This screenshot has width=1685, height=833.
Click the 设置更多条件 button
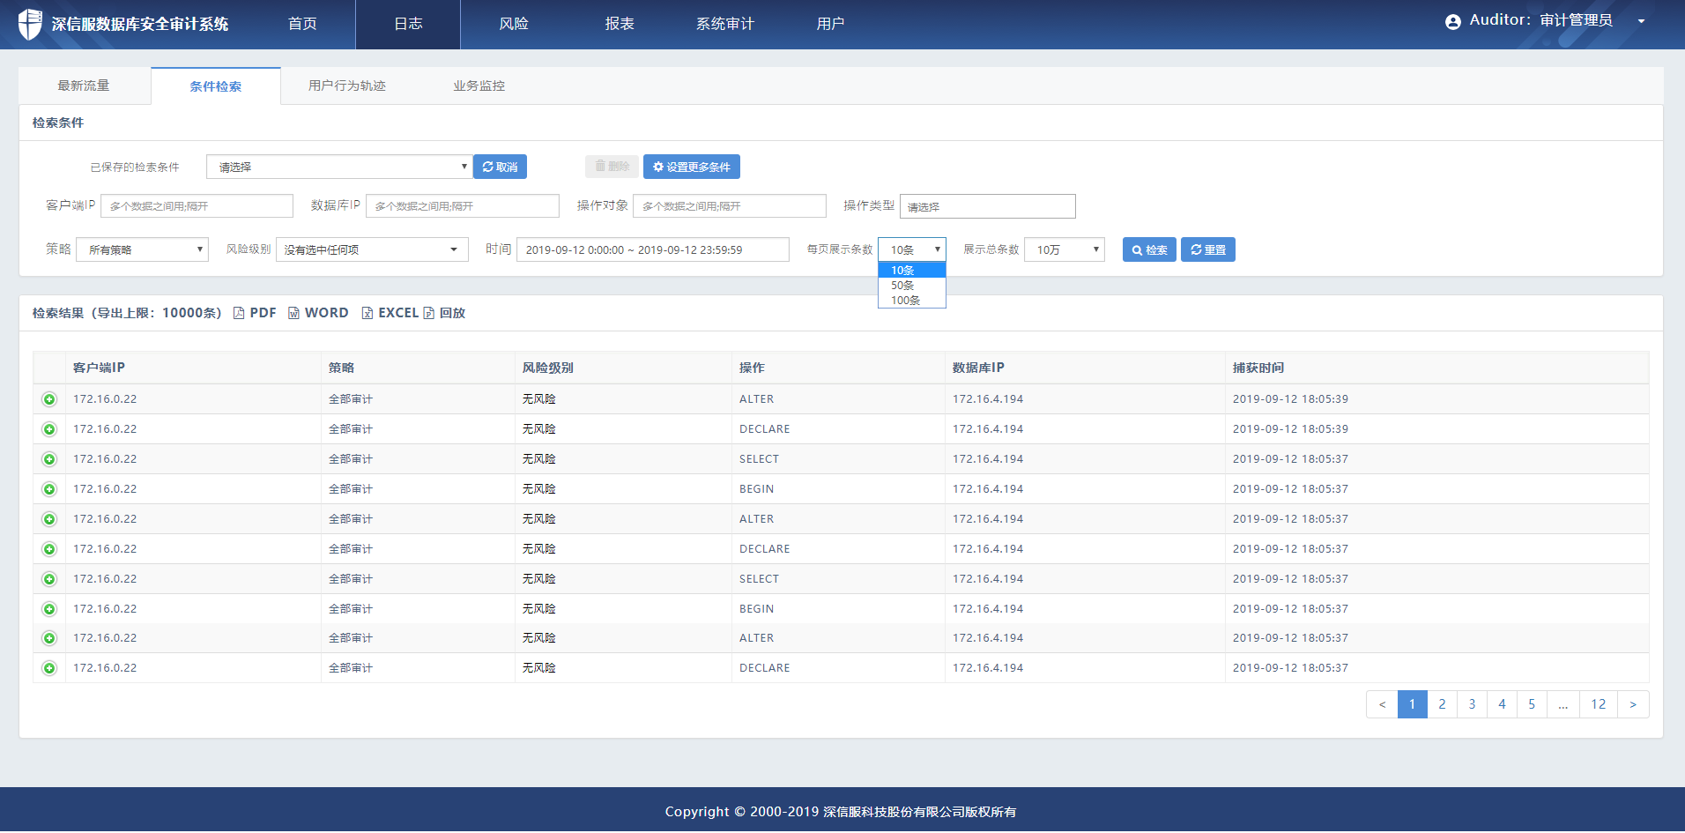click(691, 167)
